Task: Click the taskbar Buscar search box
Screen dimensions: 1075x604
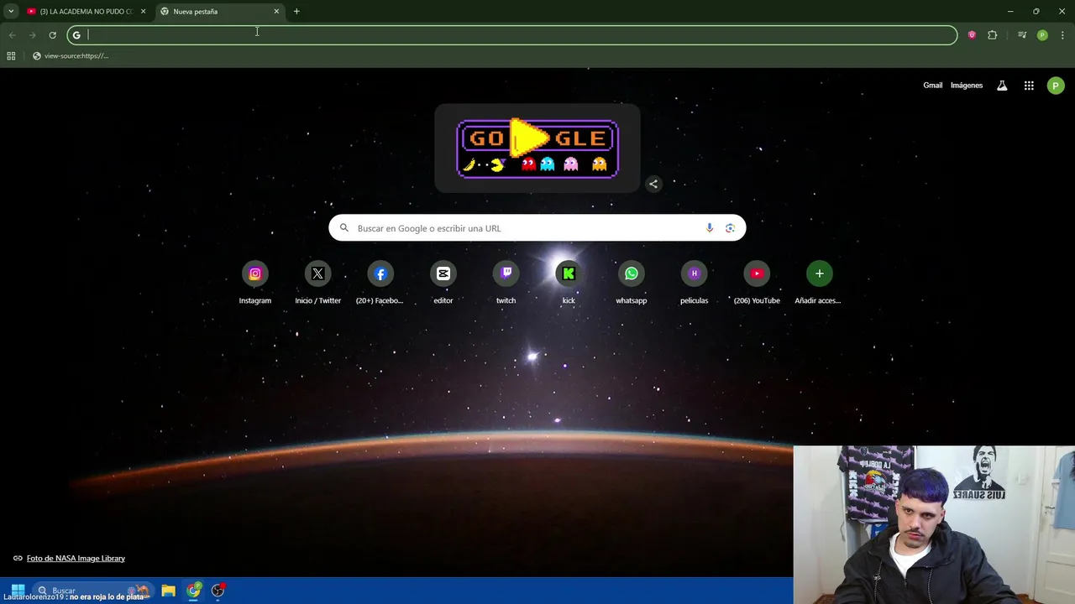Action: click(x=94, y=591)
